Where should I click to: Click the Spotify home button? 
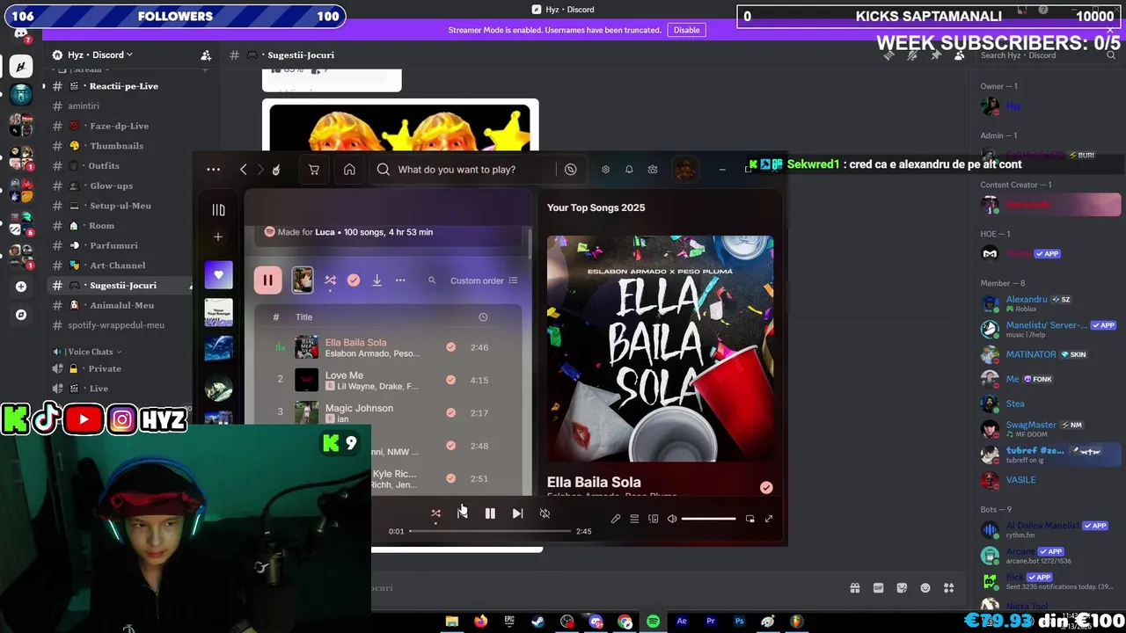click(x=349, y=170)
